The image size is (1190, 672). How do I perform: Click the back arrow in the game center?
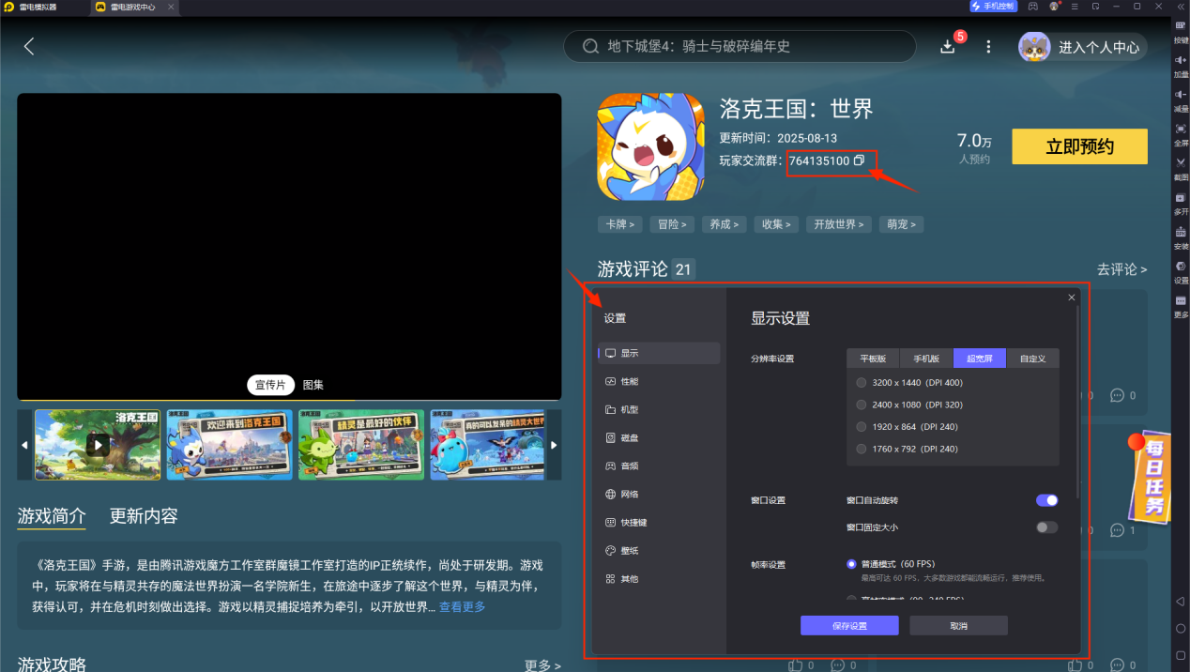29,46
